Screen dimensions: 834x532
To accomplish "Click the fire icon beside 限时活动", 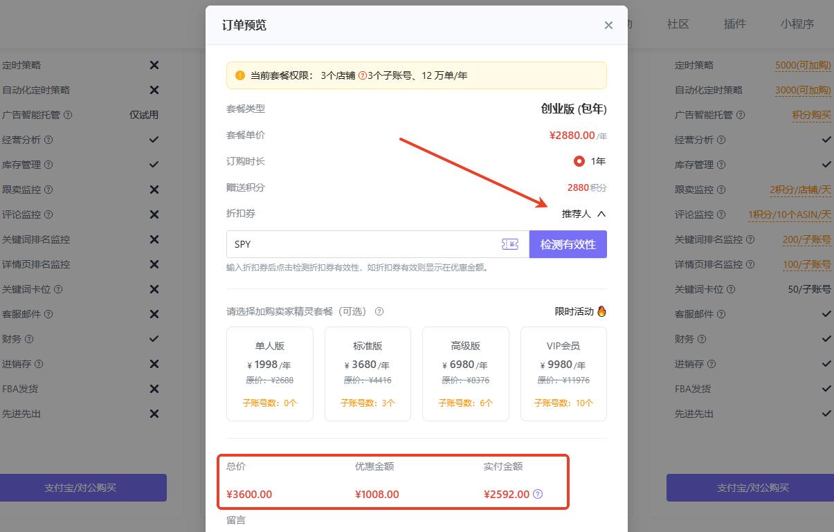I will click(x=601, y=311).
